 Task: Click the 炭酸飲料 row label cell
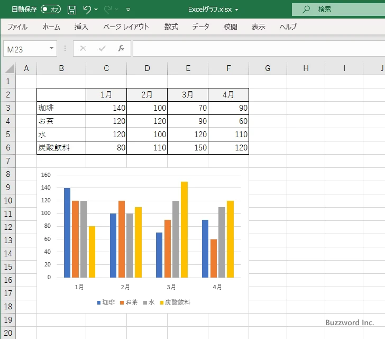point(61,148)
